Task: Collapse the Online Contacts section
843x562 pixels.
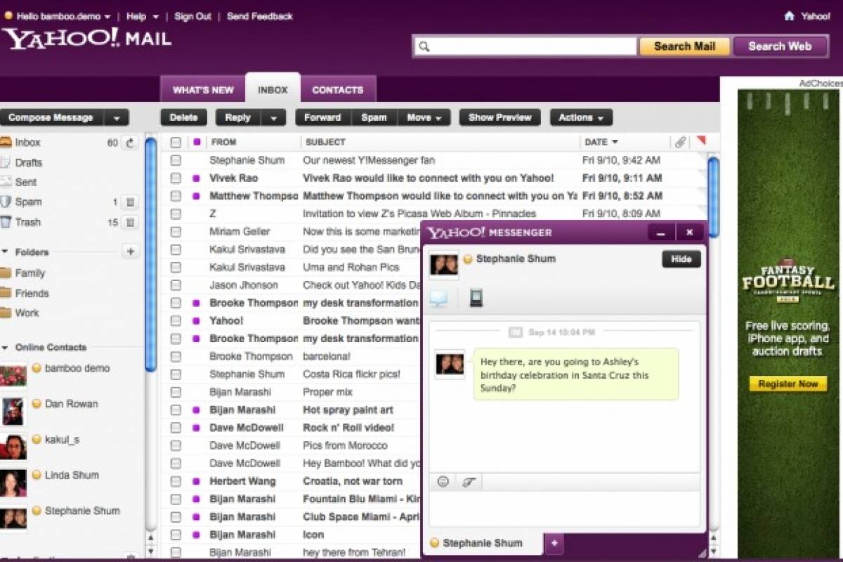Action: [x=5, y=348]
